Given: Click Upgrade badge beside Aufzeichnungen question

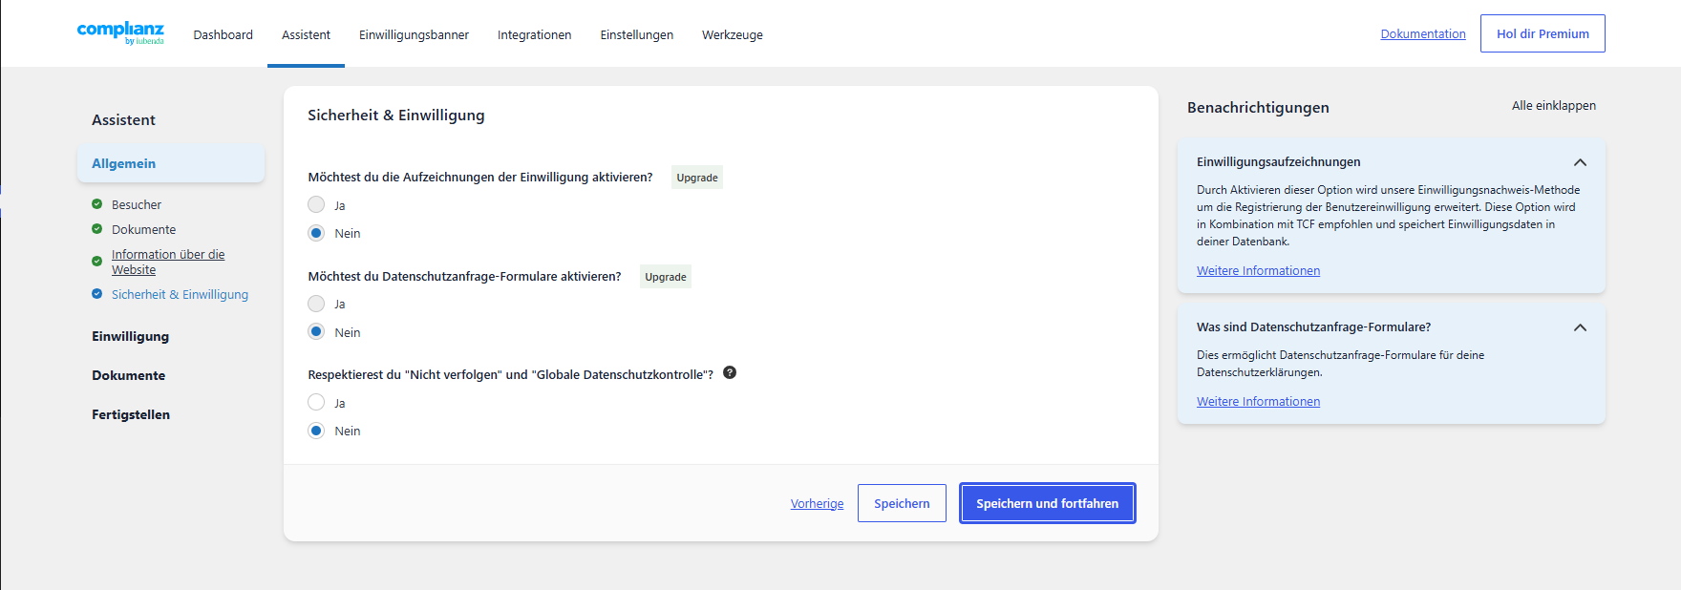Looking at the screenshot, I should tap(697, 178).
